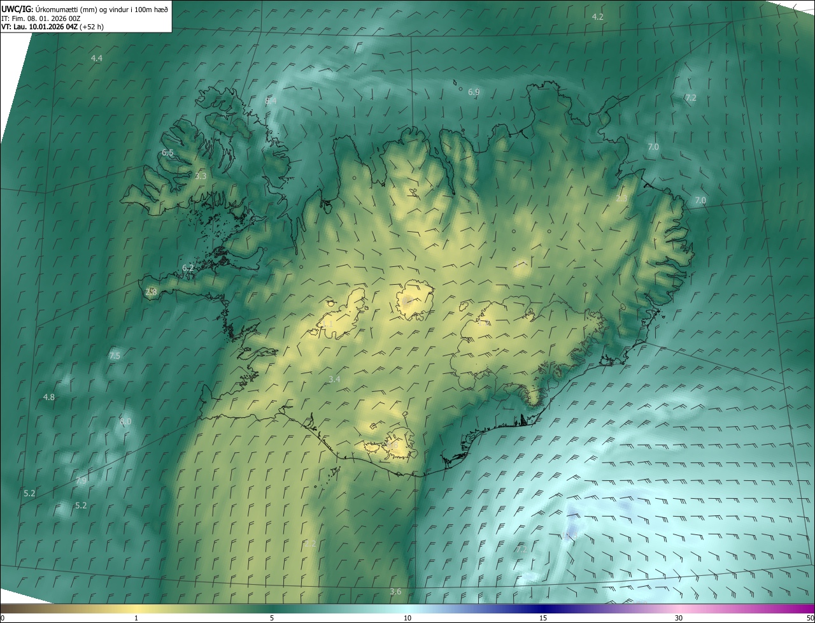Viewport: 815px width, 623px height.
Task: Click the colorbar tick label 1
Action: point(136,619)
